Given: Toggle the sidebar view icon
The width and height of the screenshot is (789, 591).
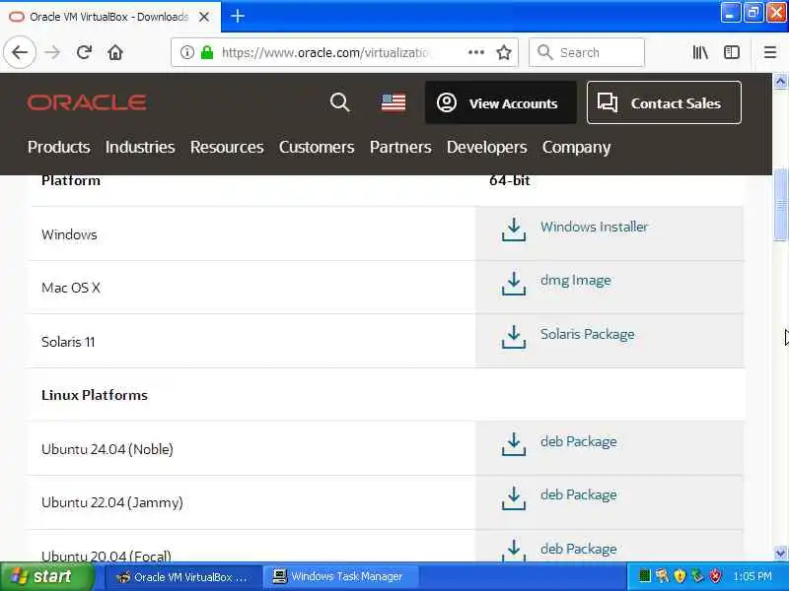Looking at the screenshot, I should click(732, 52).
